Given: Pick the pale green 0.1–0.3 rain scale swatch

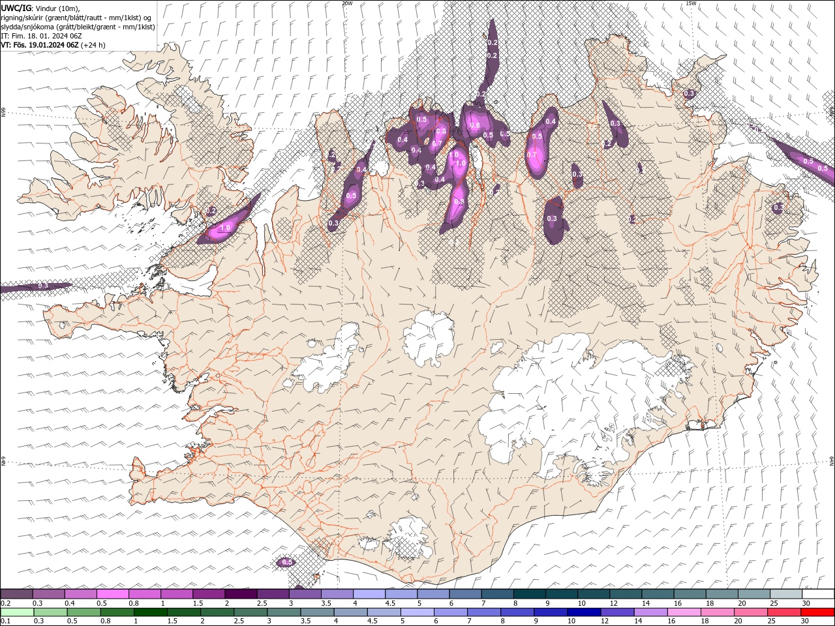Looking at the screenshot, I should [x=18, y=612].
